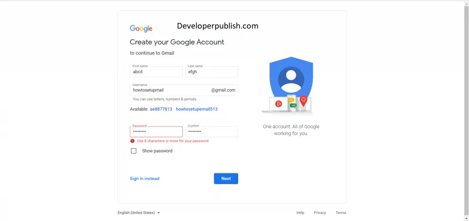
Task: Click the page vertical scrollbar
Action: [466, 111]
